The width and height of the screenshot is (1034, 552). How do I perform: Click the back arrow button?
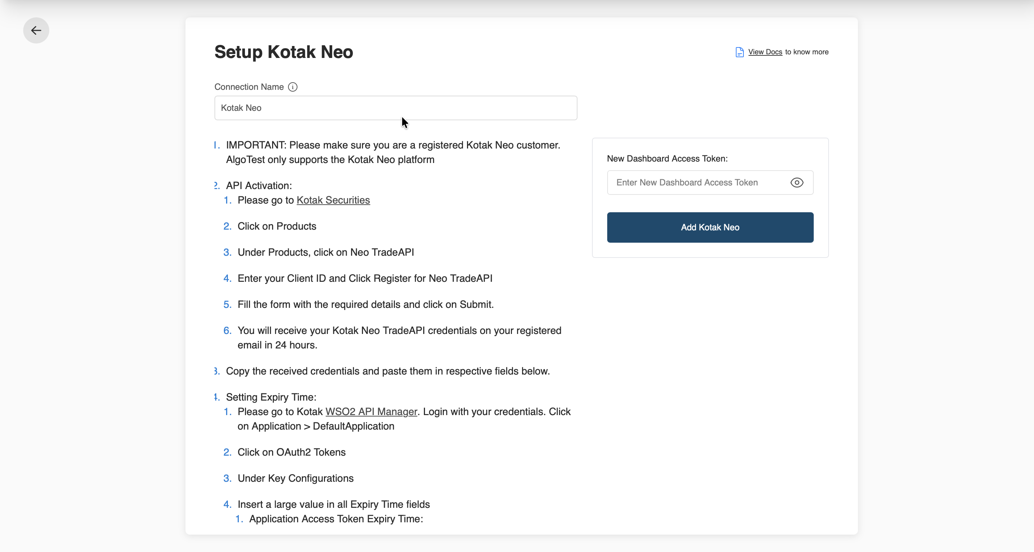click(36, 30)
